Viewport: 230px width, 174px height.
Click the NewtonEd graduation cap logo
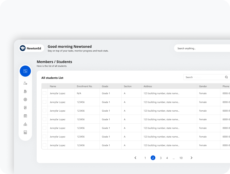(x=23, y=48)
